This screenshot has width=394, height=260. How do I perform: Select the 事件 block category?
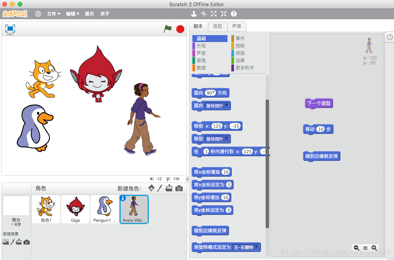click(248, 39)
